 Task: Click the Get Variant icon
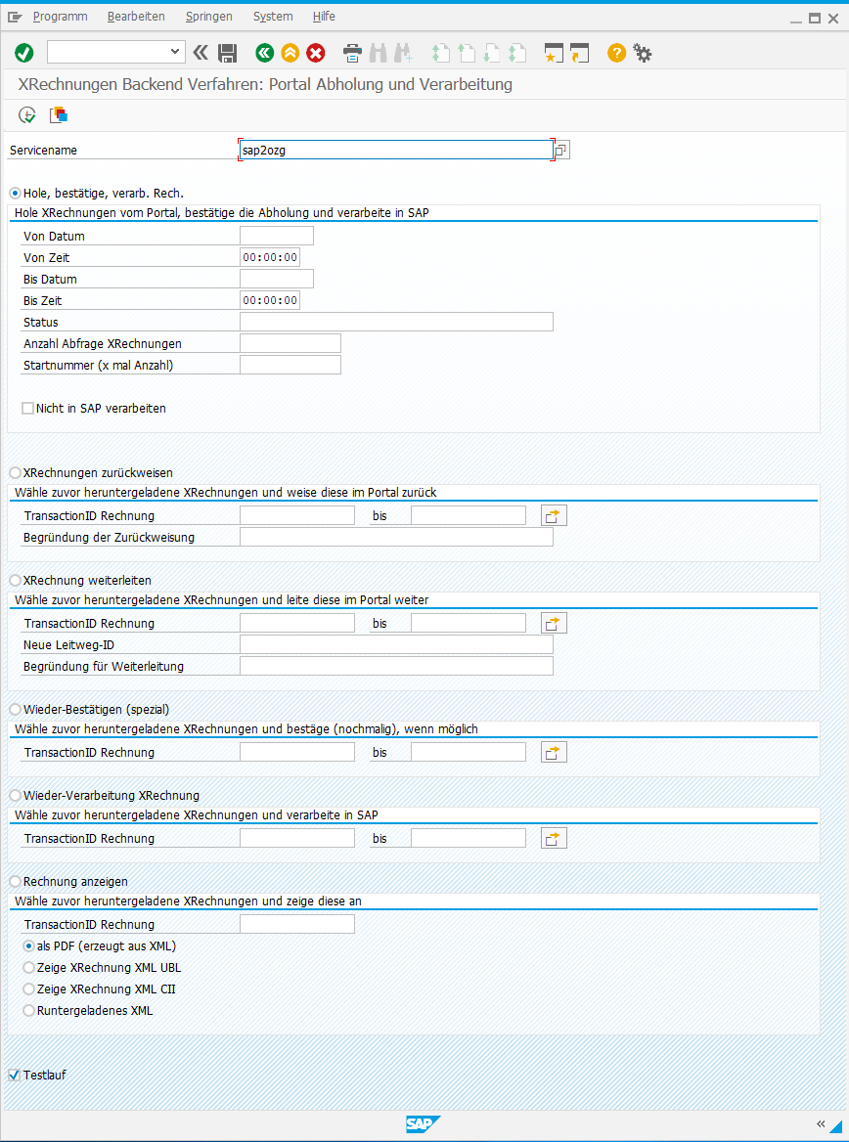pyautogui.click(x=59, y=115)
